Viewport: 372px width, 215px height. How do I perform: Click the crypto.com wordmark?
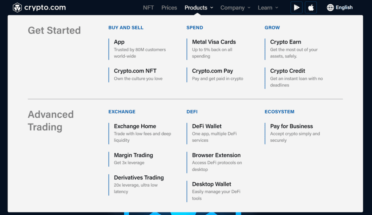coord(45,8)
